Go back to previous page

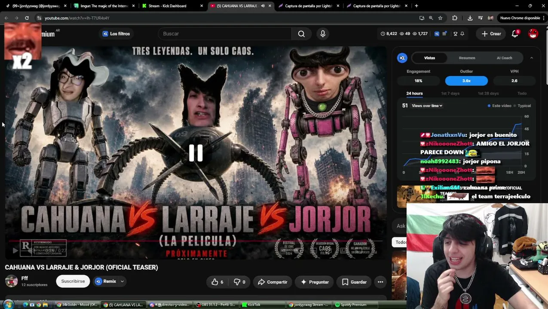(6, 18)
